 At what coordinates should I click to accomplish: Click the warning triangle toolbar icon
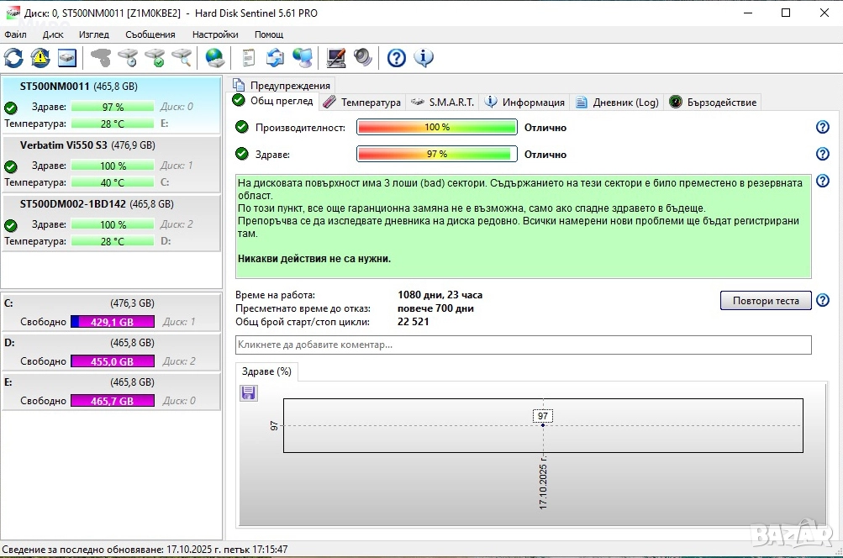[x=40, y=57]
